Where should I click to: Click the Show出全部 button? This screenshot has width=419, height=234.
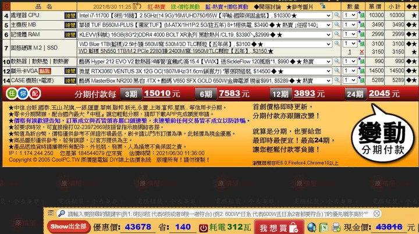pos(69,226)
